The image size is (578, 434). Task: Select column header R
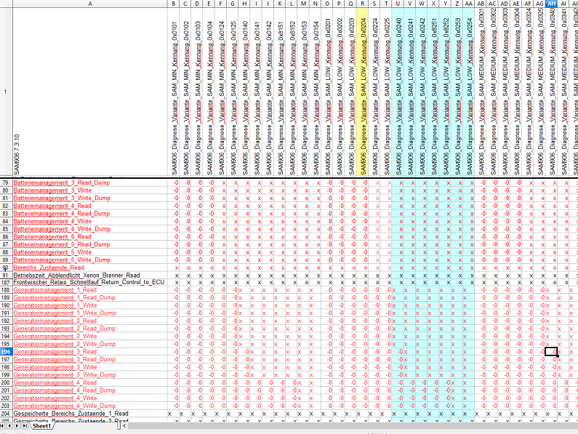click(x=364, y=4)
